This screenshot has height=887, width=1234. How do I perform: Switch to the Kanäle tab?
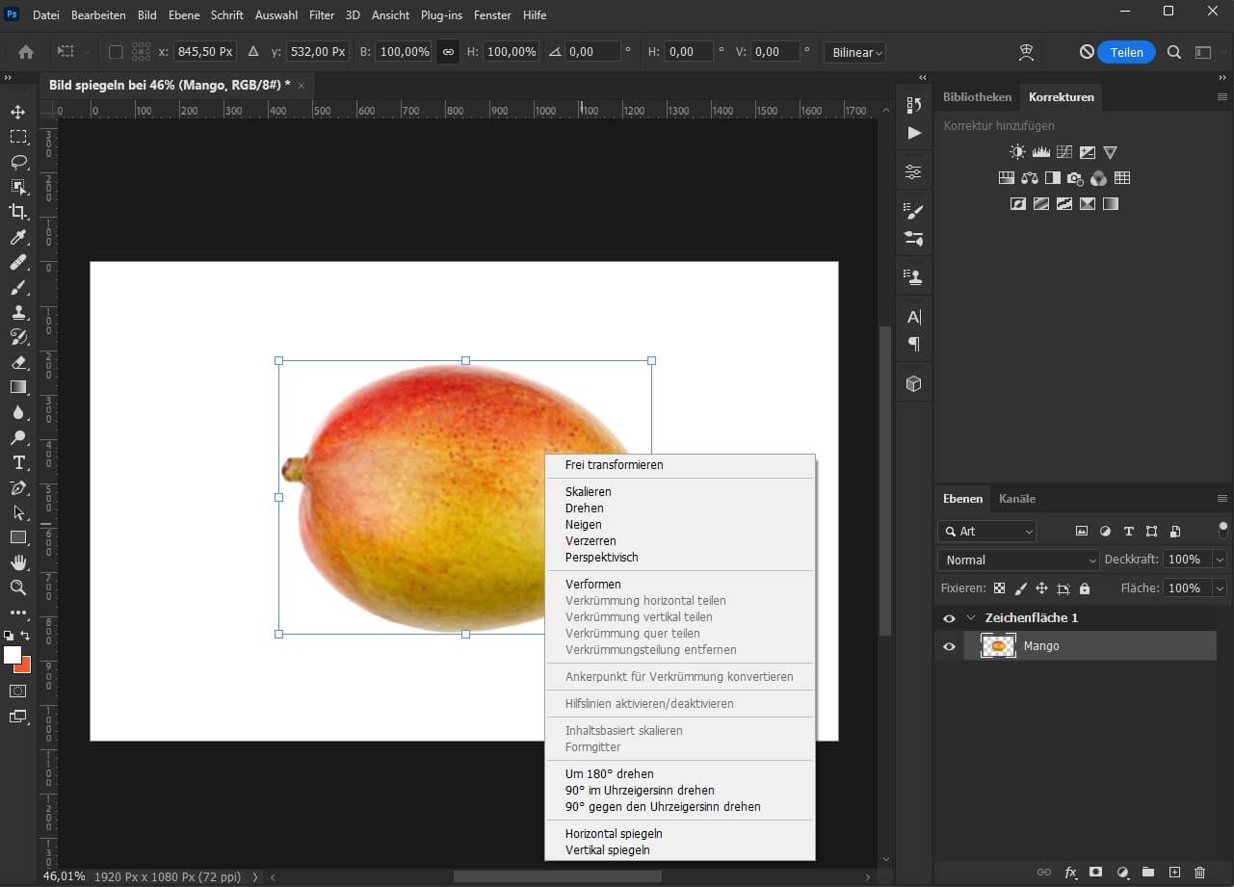pyautogui.click(x=1016, y=499)
